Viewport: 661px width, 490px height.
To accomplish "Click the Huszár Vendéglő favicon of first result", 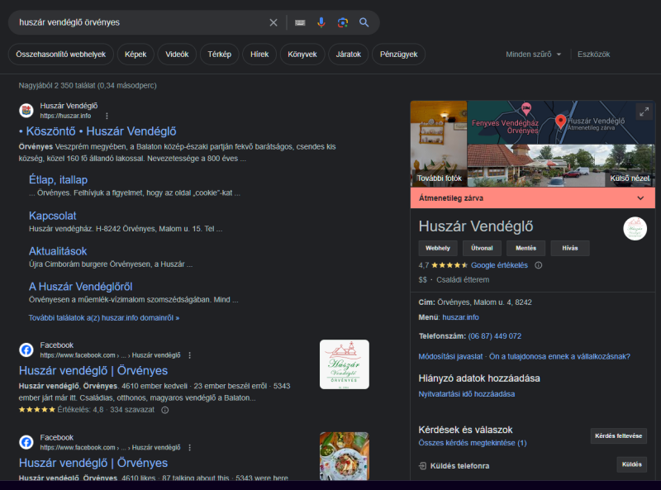I will coord(26,111).
